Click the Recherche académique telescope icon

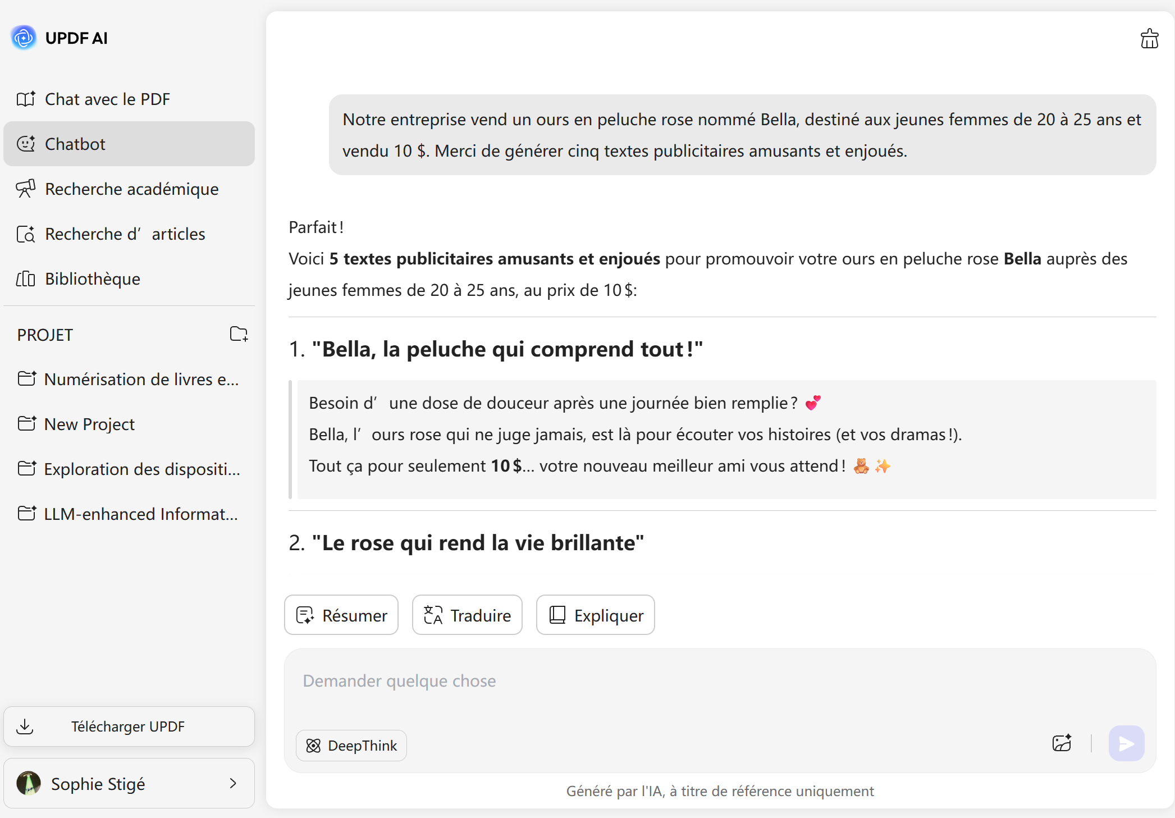tap(26, 189)
